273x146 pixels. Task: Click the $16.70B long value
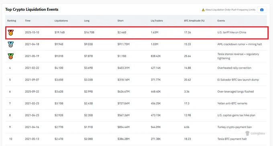coord(89,32)
